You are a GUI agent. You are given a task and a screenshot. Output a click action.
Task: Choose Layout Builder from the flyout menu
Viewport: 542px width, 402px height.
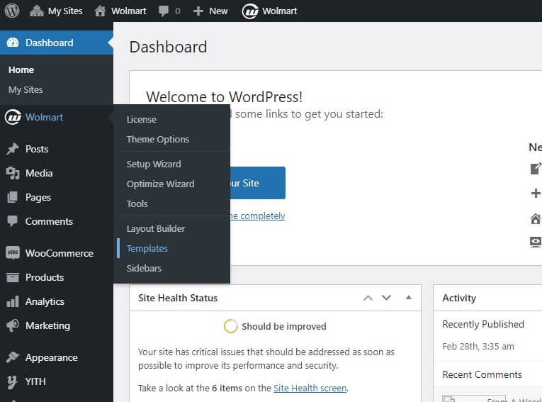(155, 228)
